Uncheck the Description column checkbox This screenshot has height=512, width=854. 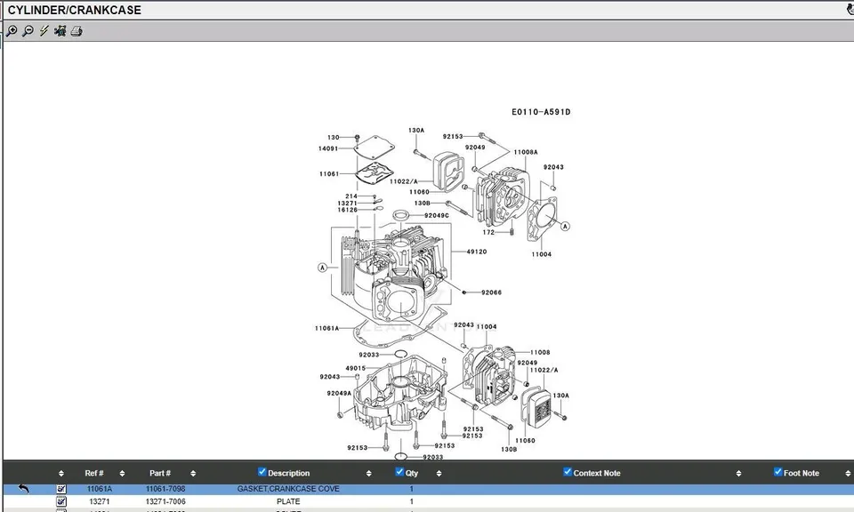pos(262,472)
